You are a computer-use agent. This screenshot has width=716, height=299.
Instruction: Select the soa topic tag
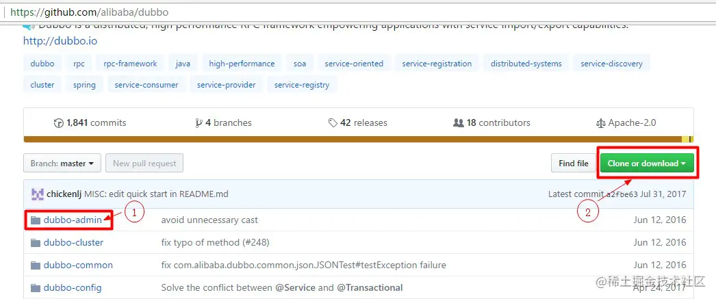(300, 64)
